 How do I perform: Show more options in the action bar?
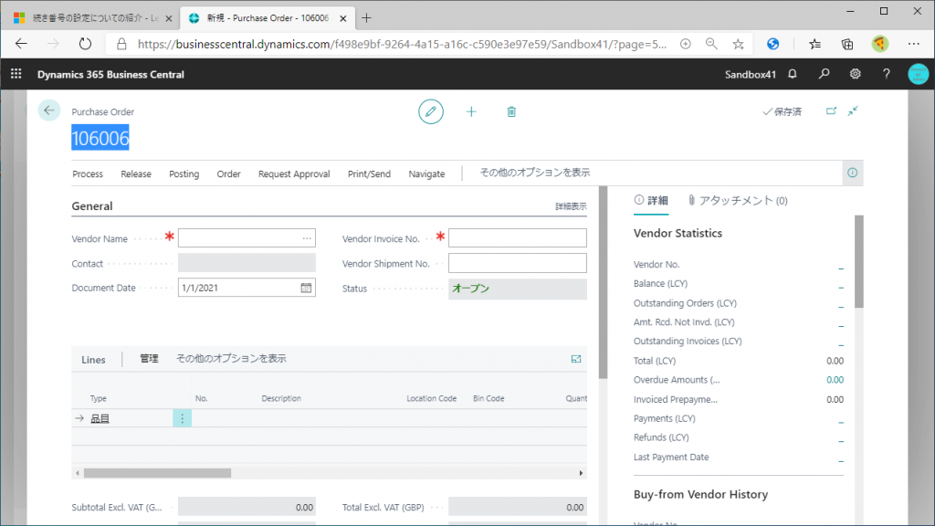click(535, 173)
